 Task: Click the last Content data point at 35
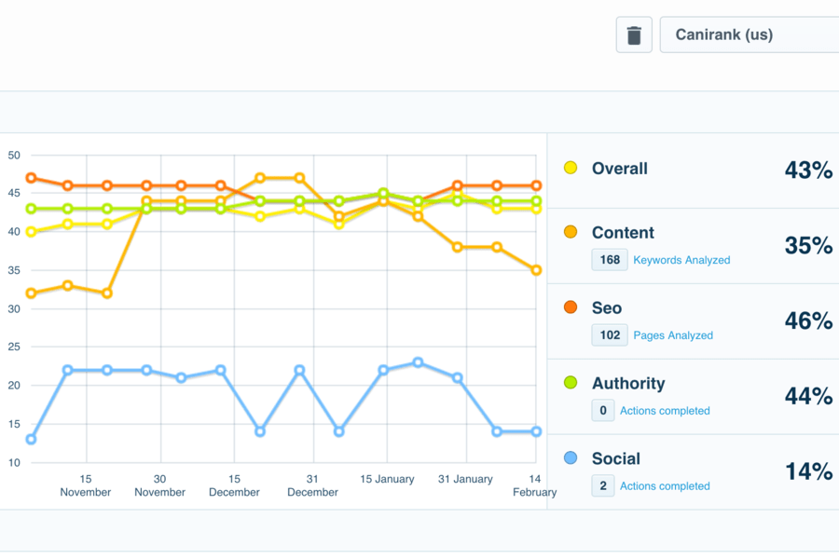[536, 270]
